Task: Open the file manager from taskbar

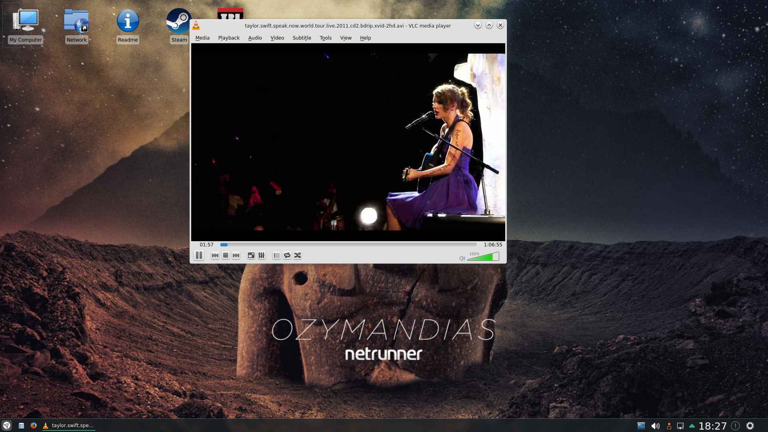Action: coord(21,426)
